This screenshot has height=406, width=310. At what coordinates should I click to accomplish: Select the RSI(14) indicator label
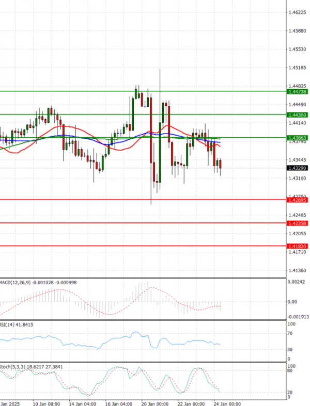point(11,324)
